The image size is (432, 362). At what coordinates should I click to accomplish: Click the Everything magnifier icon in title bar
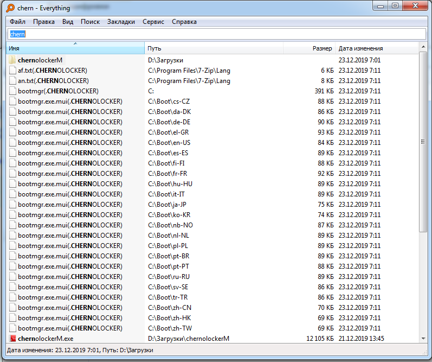pos(10,8)
